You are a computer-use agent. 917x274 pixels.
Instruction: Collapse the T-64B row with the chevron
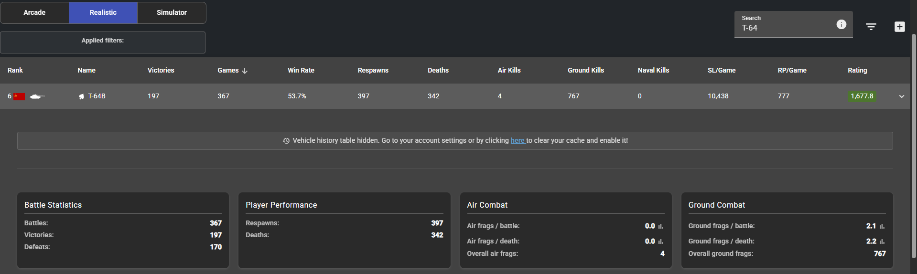click(x=901, y=96)
